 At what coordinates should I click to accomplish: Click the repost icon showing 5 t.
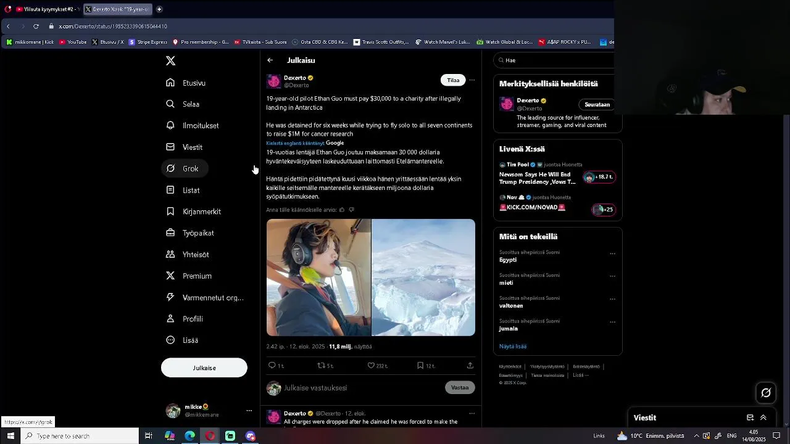321,366
